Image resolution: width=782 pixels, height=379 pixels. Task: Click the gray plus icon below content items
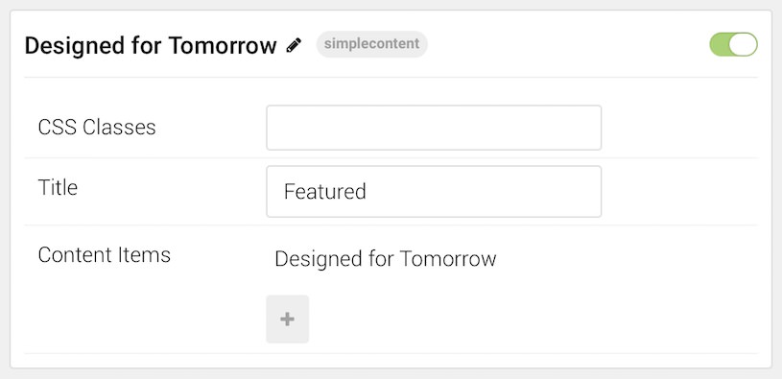(x=287, y=320)
